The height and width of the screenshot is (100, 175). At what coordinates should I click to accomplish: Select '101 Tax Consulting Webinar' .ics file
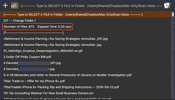tap(85, 93)
